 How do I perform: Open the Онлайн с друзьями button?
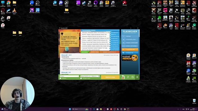pyautogui.click(x=130, y=46)
